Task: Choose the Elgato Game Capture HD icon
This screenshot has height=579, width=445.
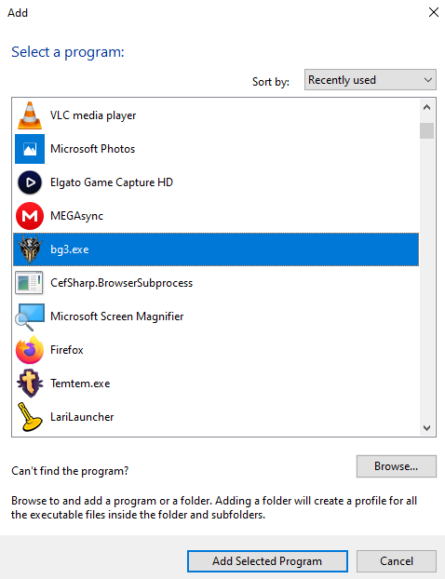Action: pyautogui.click(x=30, y=182)
